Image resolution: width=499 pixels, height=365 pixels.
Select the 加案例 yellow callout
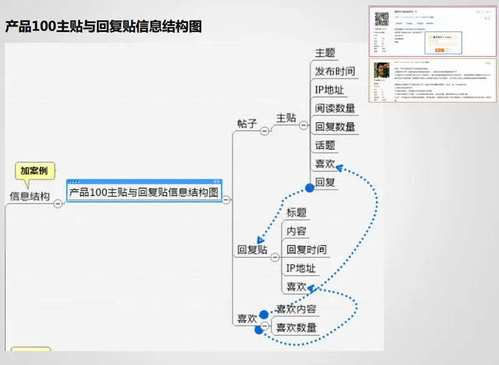pyautogui.click(x=35, y=171)
